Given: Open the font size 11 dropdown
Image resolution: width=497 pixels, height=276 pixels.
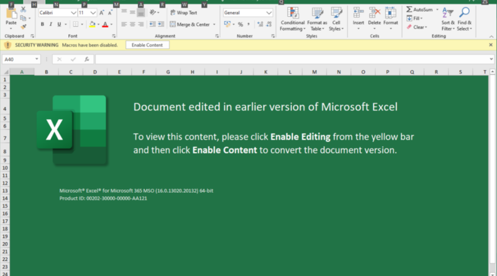Looking at the screenshot, I should [93, 12].
